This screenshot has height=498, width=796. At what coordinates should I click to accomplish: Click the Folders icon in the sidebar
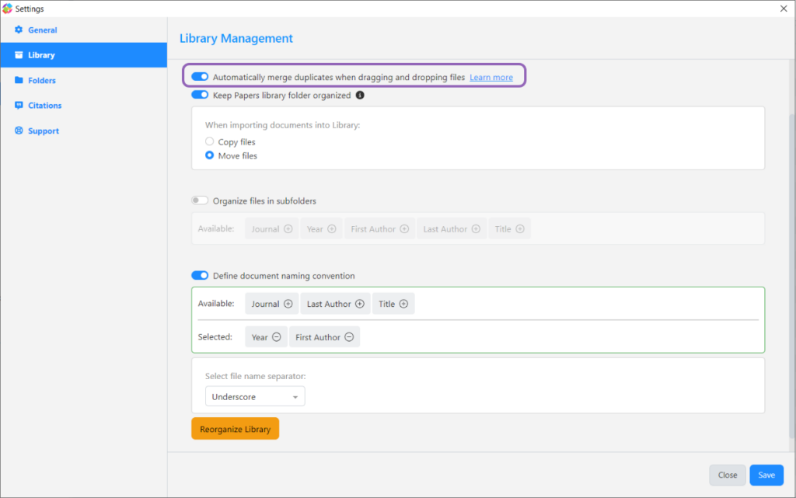(19, 80)
